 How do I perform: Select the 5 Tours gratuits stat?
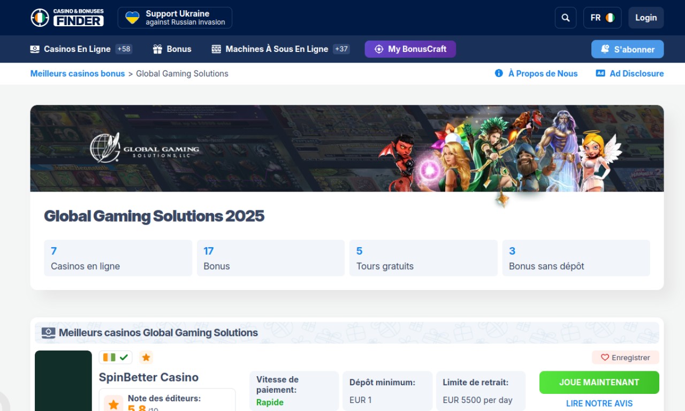423,258
